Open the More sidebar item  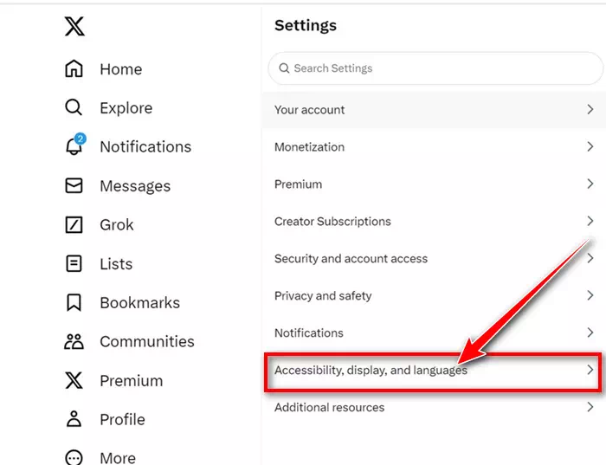100,458
